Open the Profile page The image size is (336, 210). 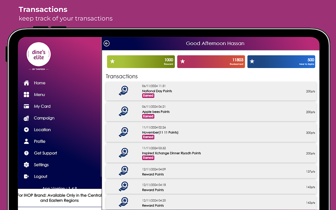pyautogui.click(x=40, y=141)
